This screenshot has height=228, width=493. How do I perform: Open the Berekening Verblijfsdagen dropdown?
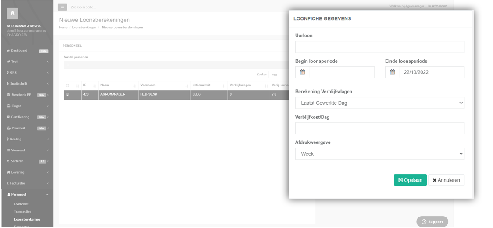pos(379,103)
